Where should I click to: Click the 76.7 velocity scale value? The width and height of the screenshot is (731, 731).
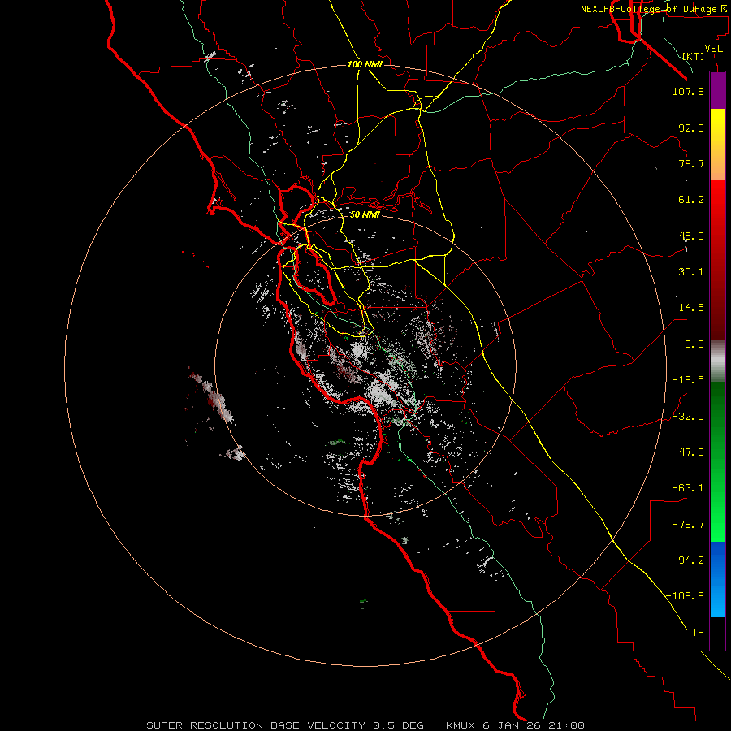point(691,163)
